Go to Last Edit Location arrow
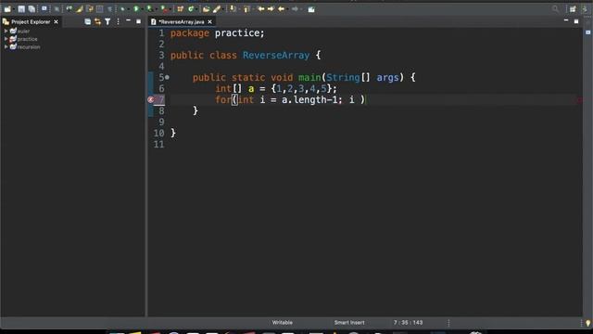 261,9
